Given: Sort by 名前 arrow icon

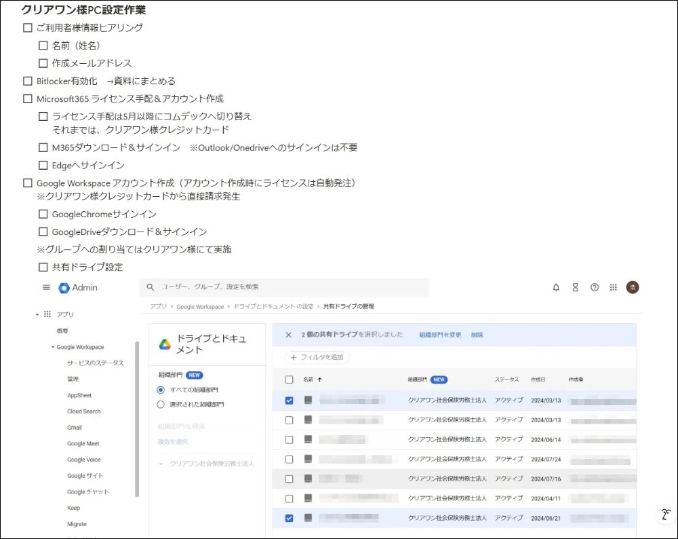Looking at the screenshot, I should pyautogui.click(x=319, y=379).
